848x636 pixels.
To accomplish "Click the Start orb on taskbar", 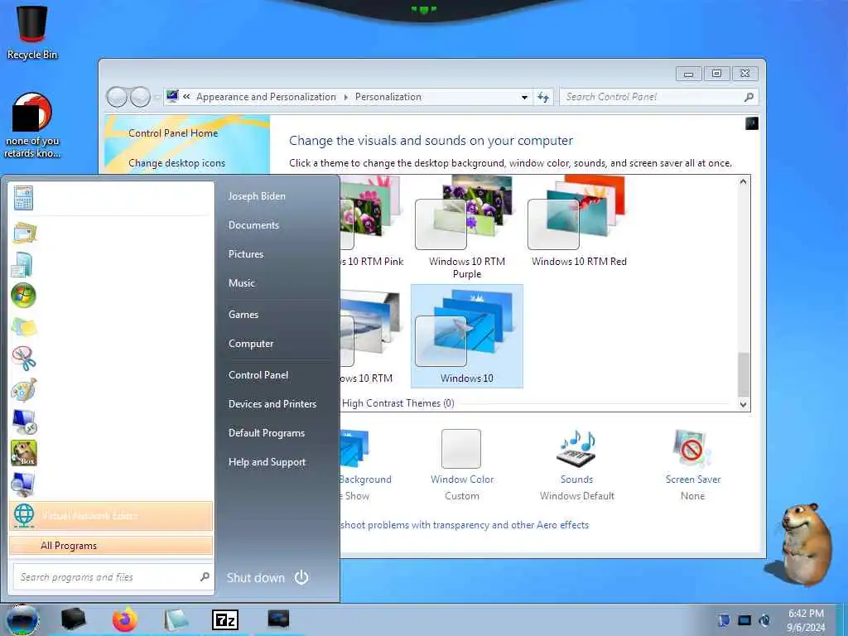I will [22, 619].
